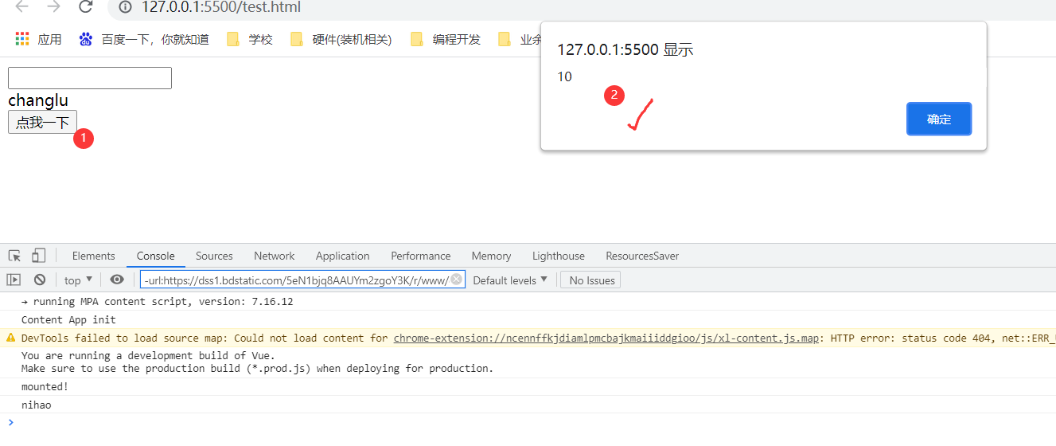Click the No Issues button
The width and height of the screenshot is (1056, 446).
590,280
